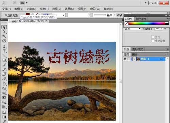Open the 图层 panel options menu
Image resolution: width=170 pixels, height=123 pixels.
tap(167, 54)
